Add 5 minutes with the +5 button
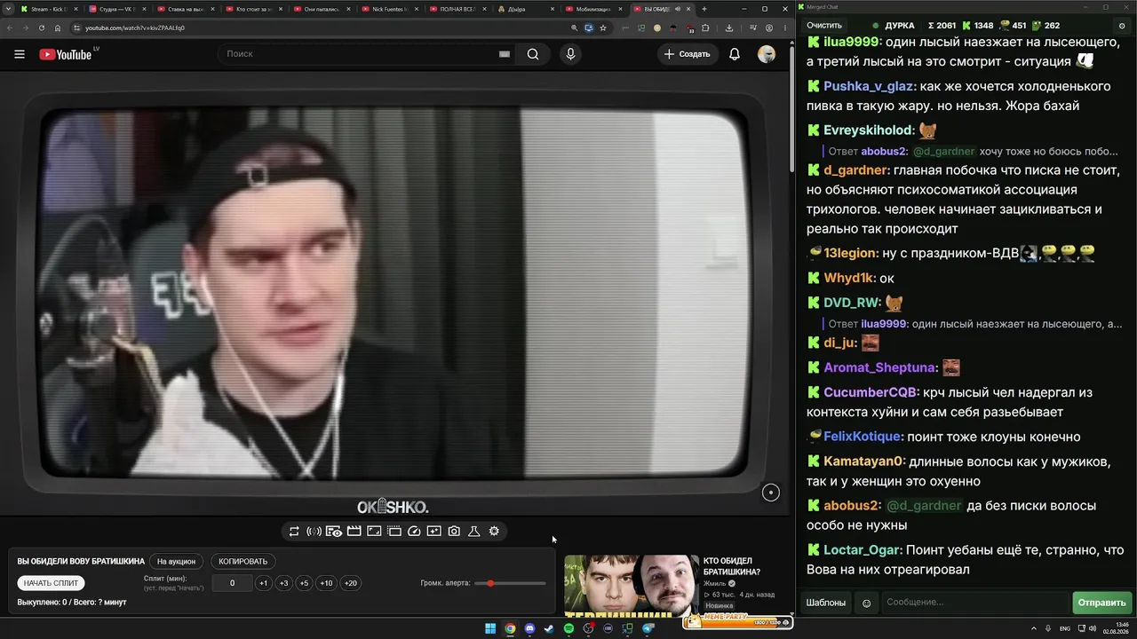 [x=304, y=583]
